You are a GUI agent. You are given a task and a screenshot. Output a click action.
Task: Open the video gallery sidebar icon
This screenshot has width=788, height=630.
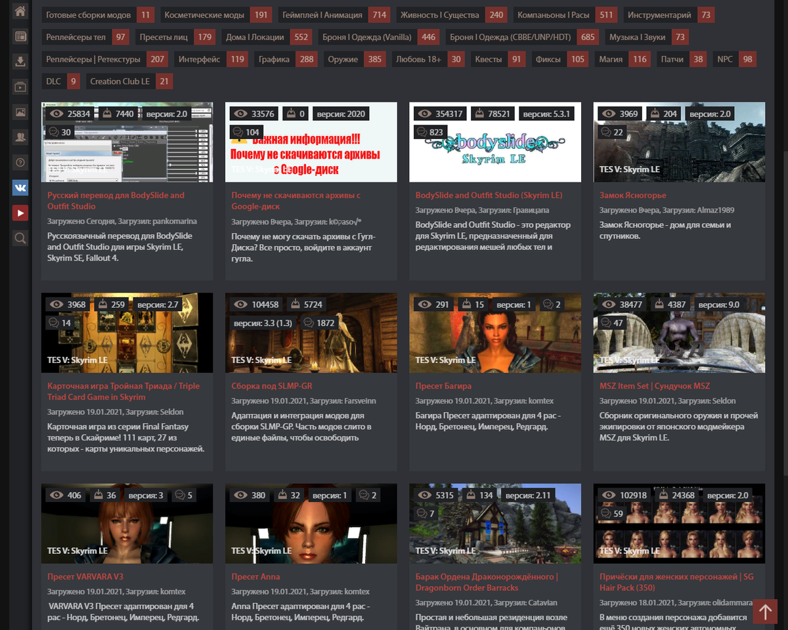20,87
